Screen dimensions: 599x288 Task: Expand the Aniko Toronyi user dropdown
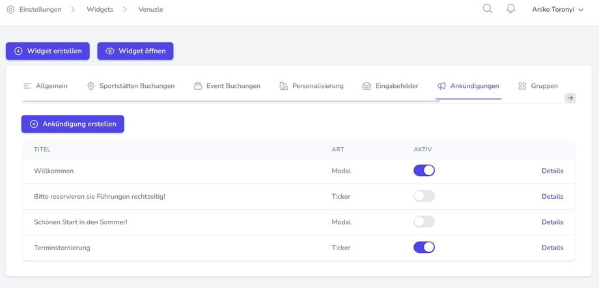557,10
